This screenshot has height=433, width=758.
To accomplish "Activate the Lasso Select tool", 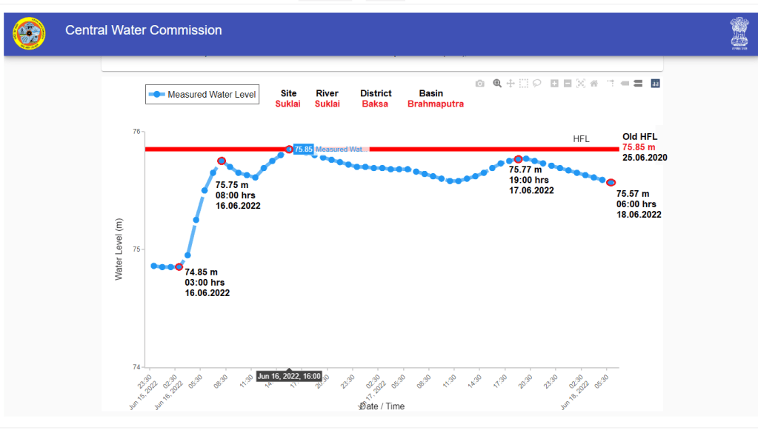I will coord(537,84).
